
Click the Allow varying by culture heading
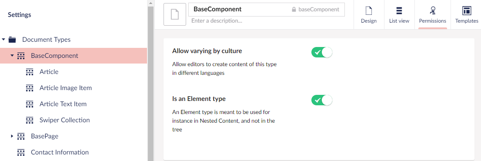[207, 51]
